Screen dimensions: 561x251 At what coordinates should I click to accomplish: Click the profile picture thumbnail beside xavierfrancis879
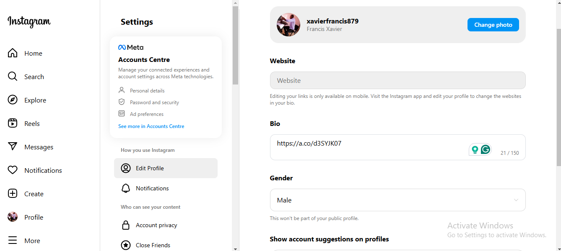point(288,25)
